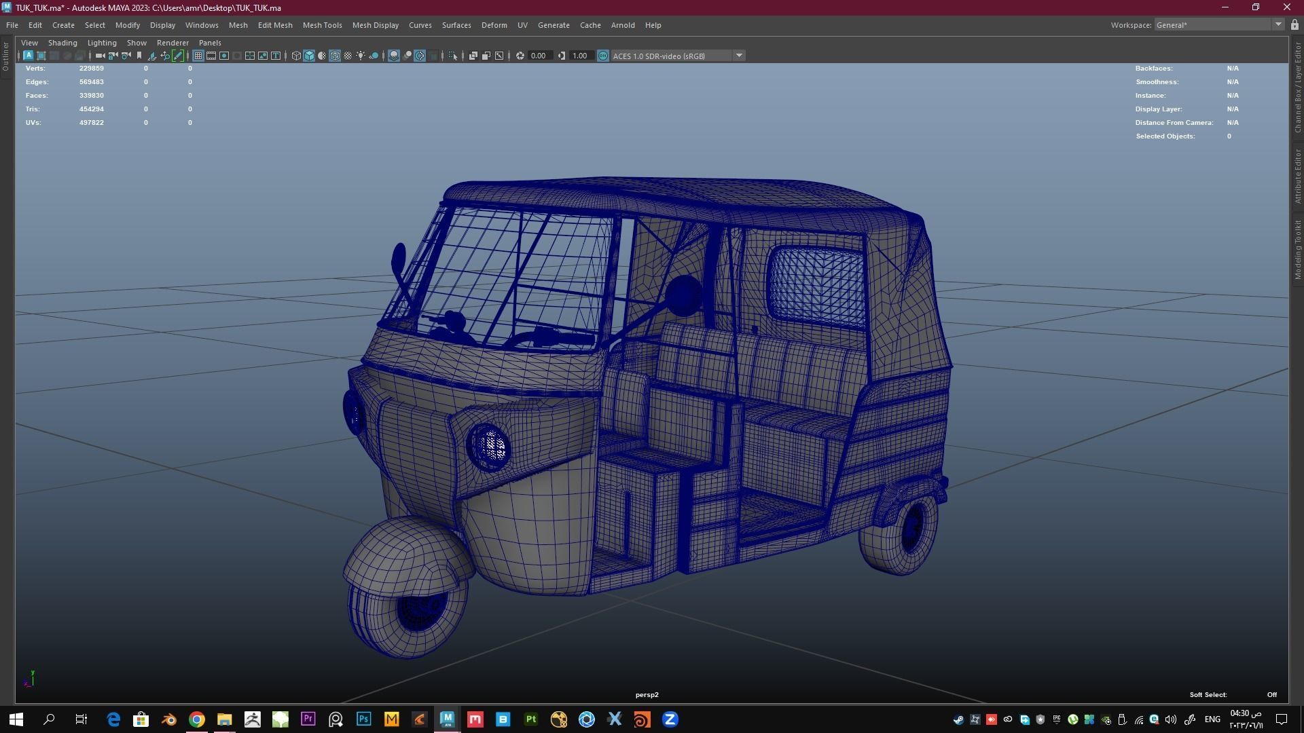This screenshot has height=733, width=1304.
Task: Open the Deform menu
Action: click(x=494, y=25)
